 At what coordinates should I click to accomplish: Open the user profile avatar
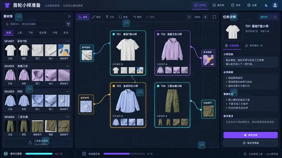[275, 5]
